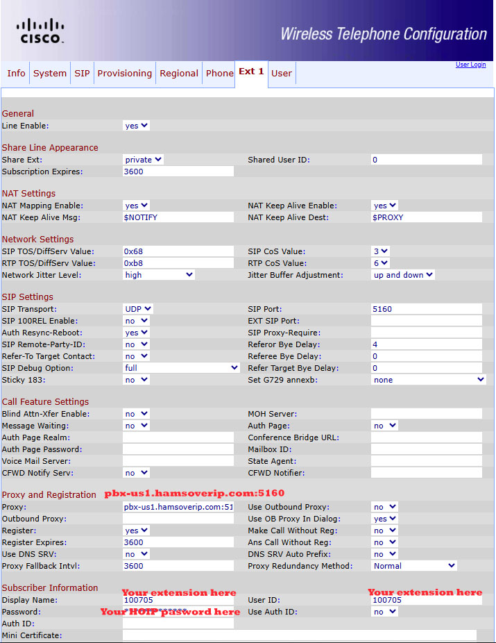Switch to the User tab
This screenshot has height=643, width=496.
282,74
